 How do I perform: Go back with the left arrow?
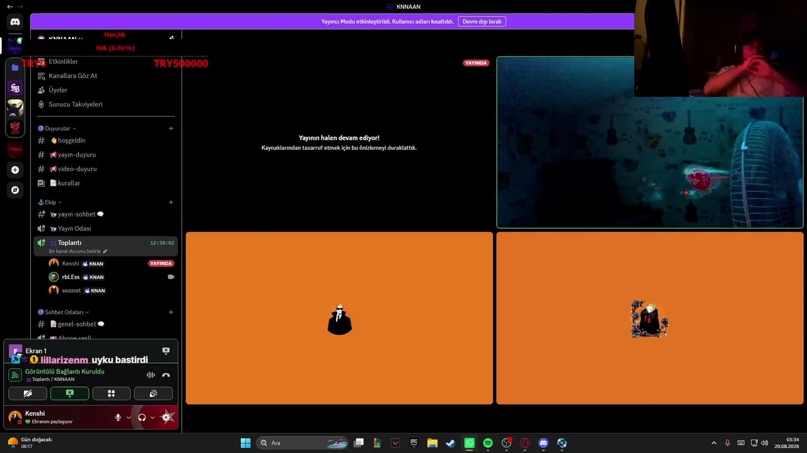pos(9,6)
